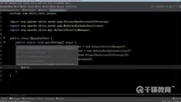The height and width of the screenshot is (102, 181).
Task: Click the com package breadcrumb
Action: (x=38, y=7)
